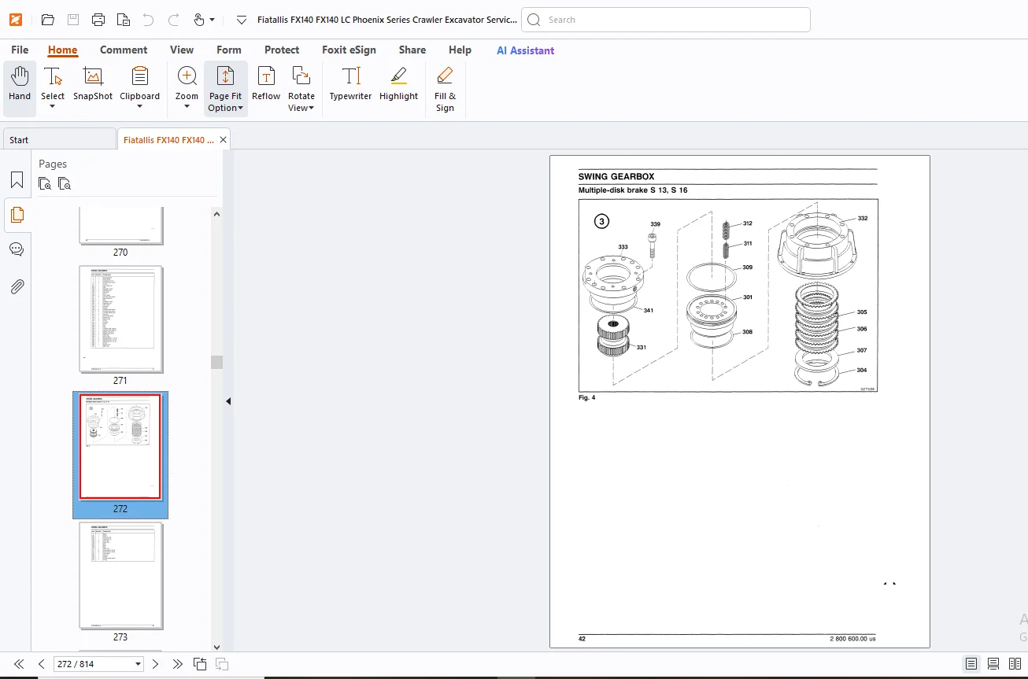This screenshot has width=1028, height=679.
Task: Select page 271 thumbnail
Action: point(120,319)
